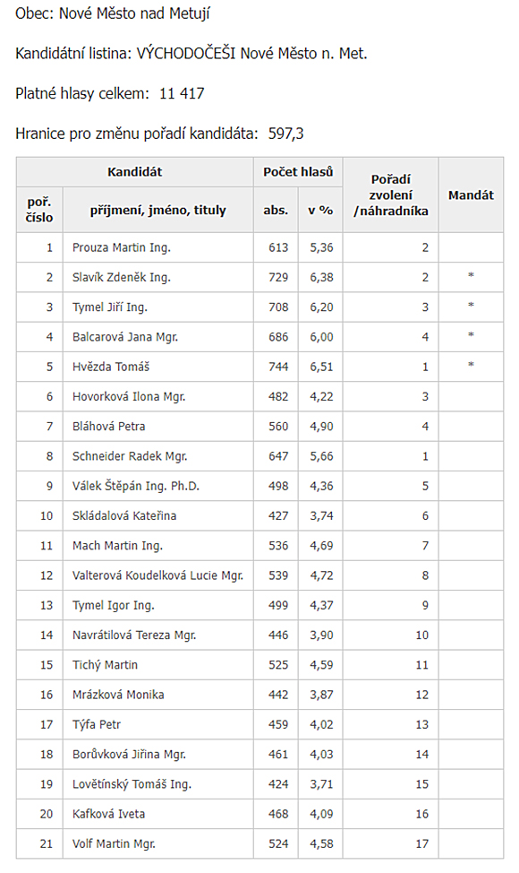Click vote count 686 for Balcarová Jana

pyautogui.click(x=278, y=337)
